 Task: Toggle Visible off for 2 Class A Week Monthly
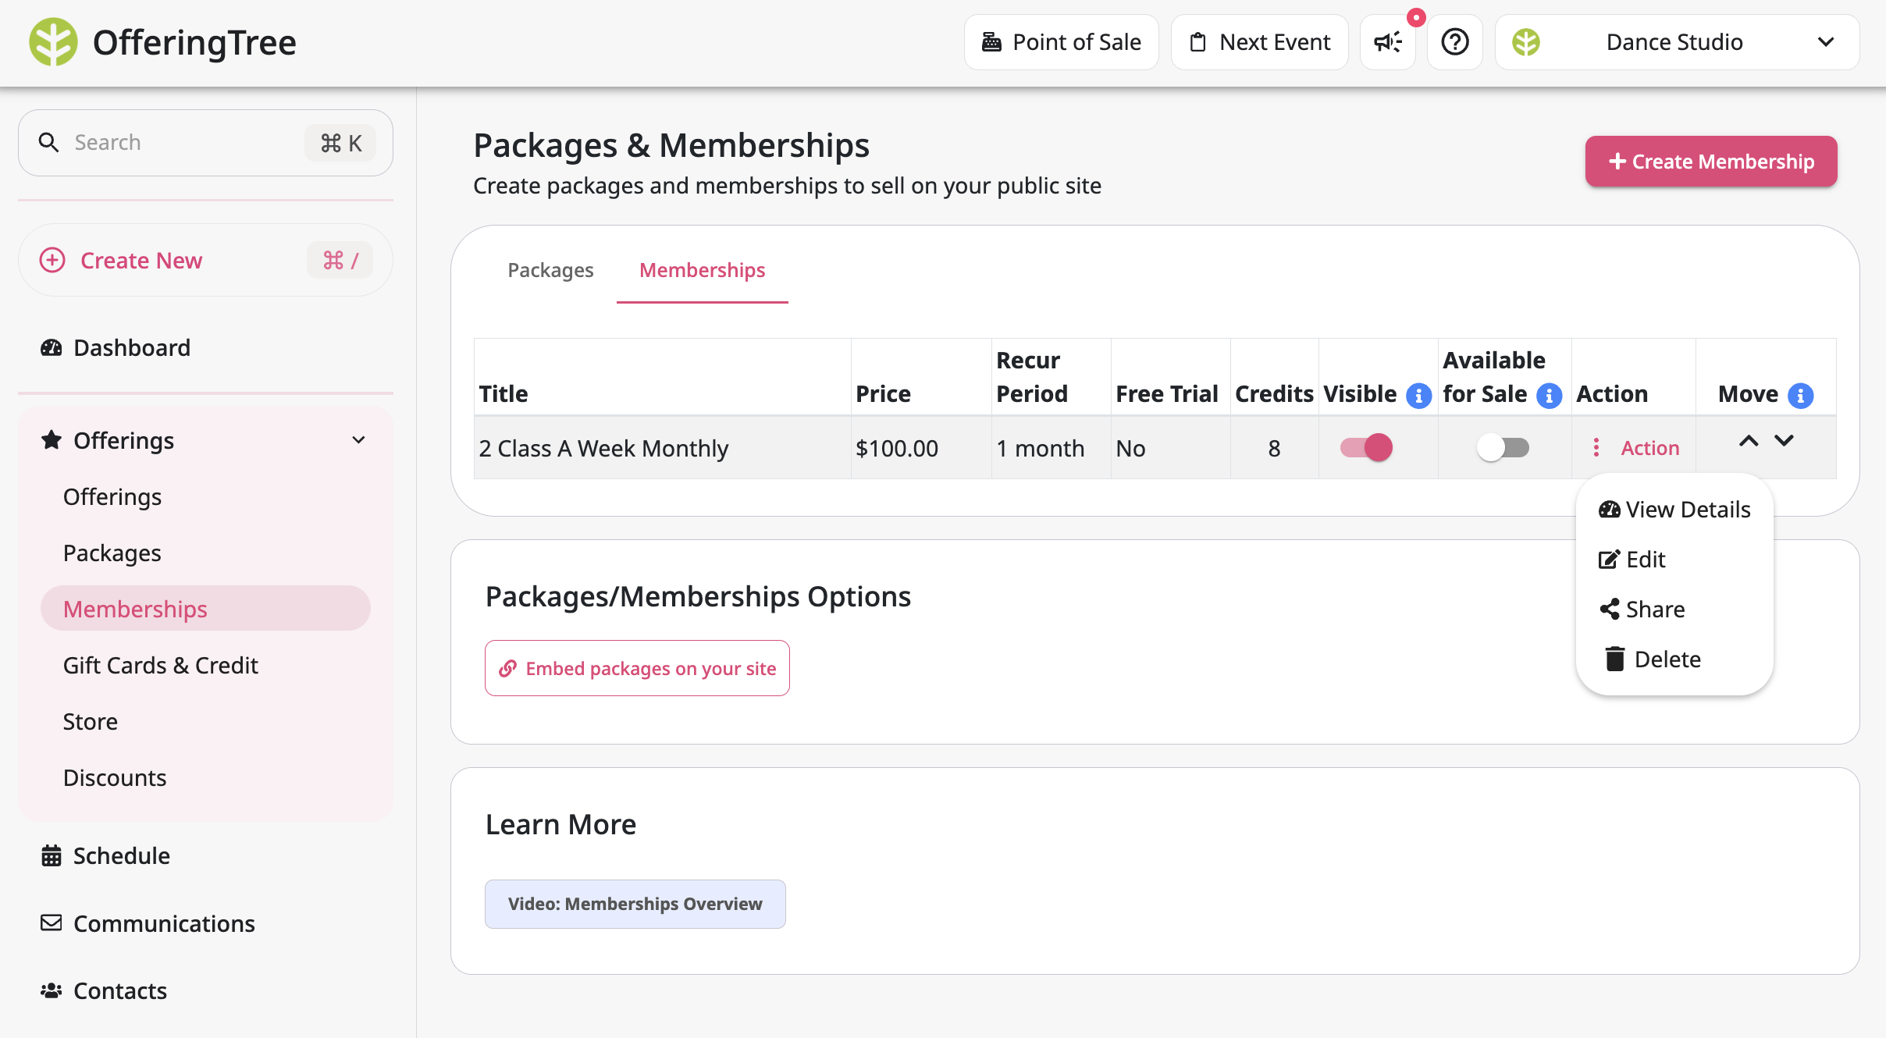pyautogui.click(x=1367, y=447)
